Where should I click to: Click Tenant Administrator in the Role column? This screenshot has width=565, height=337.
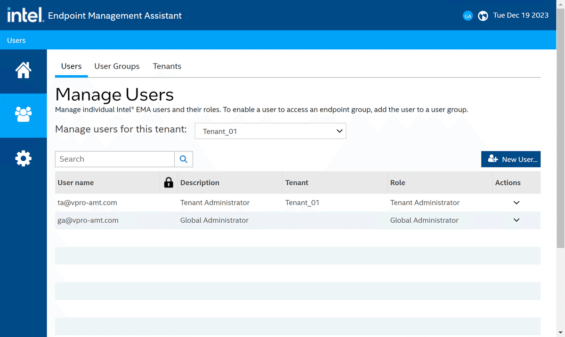coord(425,203)
